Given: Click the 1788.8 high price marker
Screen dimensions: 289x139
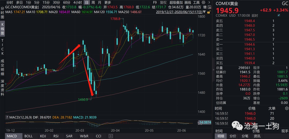Looking at the screenshot, I should tap(115, 19).
